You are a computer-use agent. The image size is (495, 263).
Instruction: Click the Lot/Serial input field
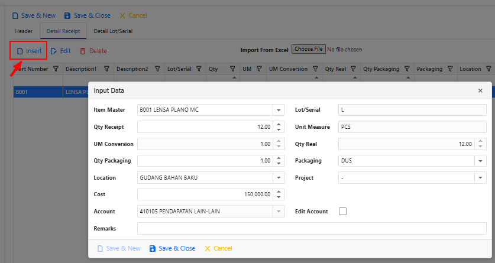coord(412,110)
